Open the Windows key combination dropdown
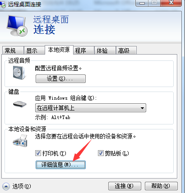185x193 pixels. click(x=91, y=108)
